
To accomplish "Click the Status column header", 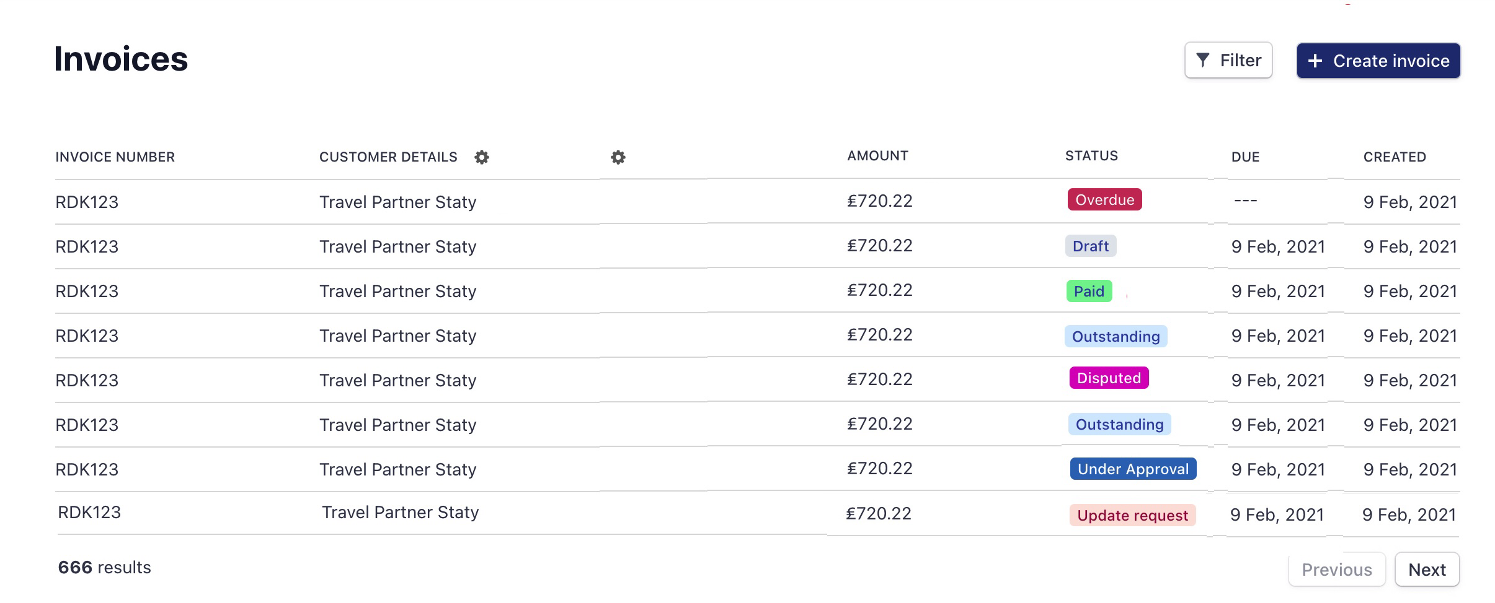I will [x=1091, y=156].
